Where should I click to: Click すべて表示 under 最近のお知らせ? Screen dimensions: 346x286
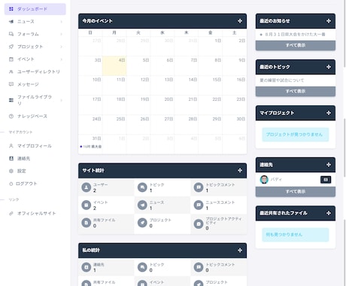pyautogui.click(x=296, y=45)
